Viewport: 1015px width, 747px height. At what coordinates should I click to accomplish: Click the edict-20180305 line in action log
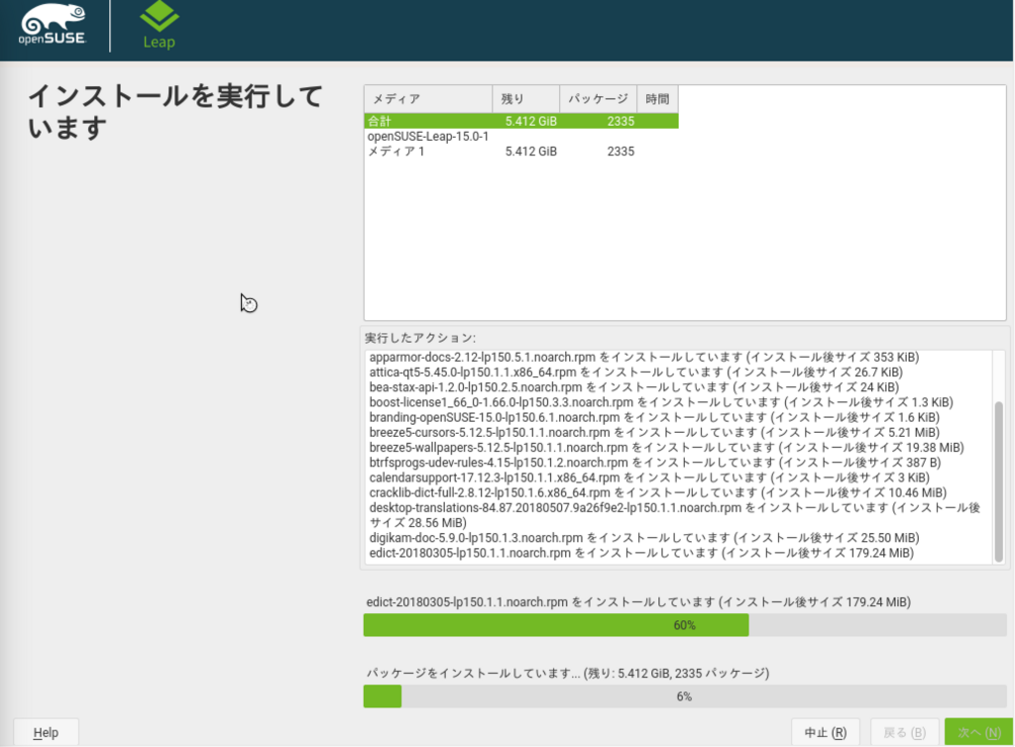tap(641, 553)
